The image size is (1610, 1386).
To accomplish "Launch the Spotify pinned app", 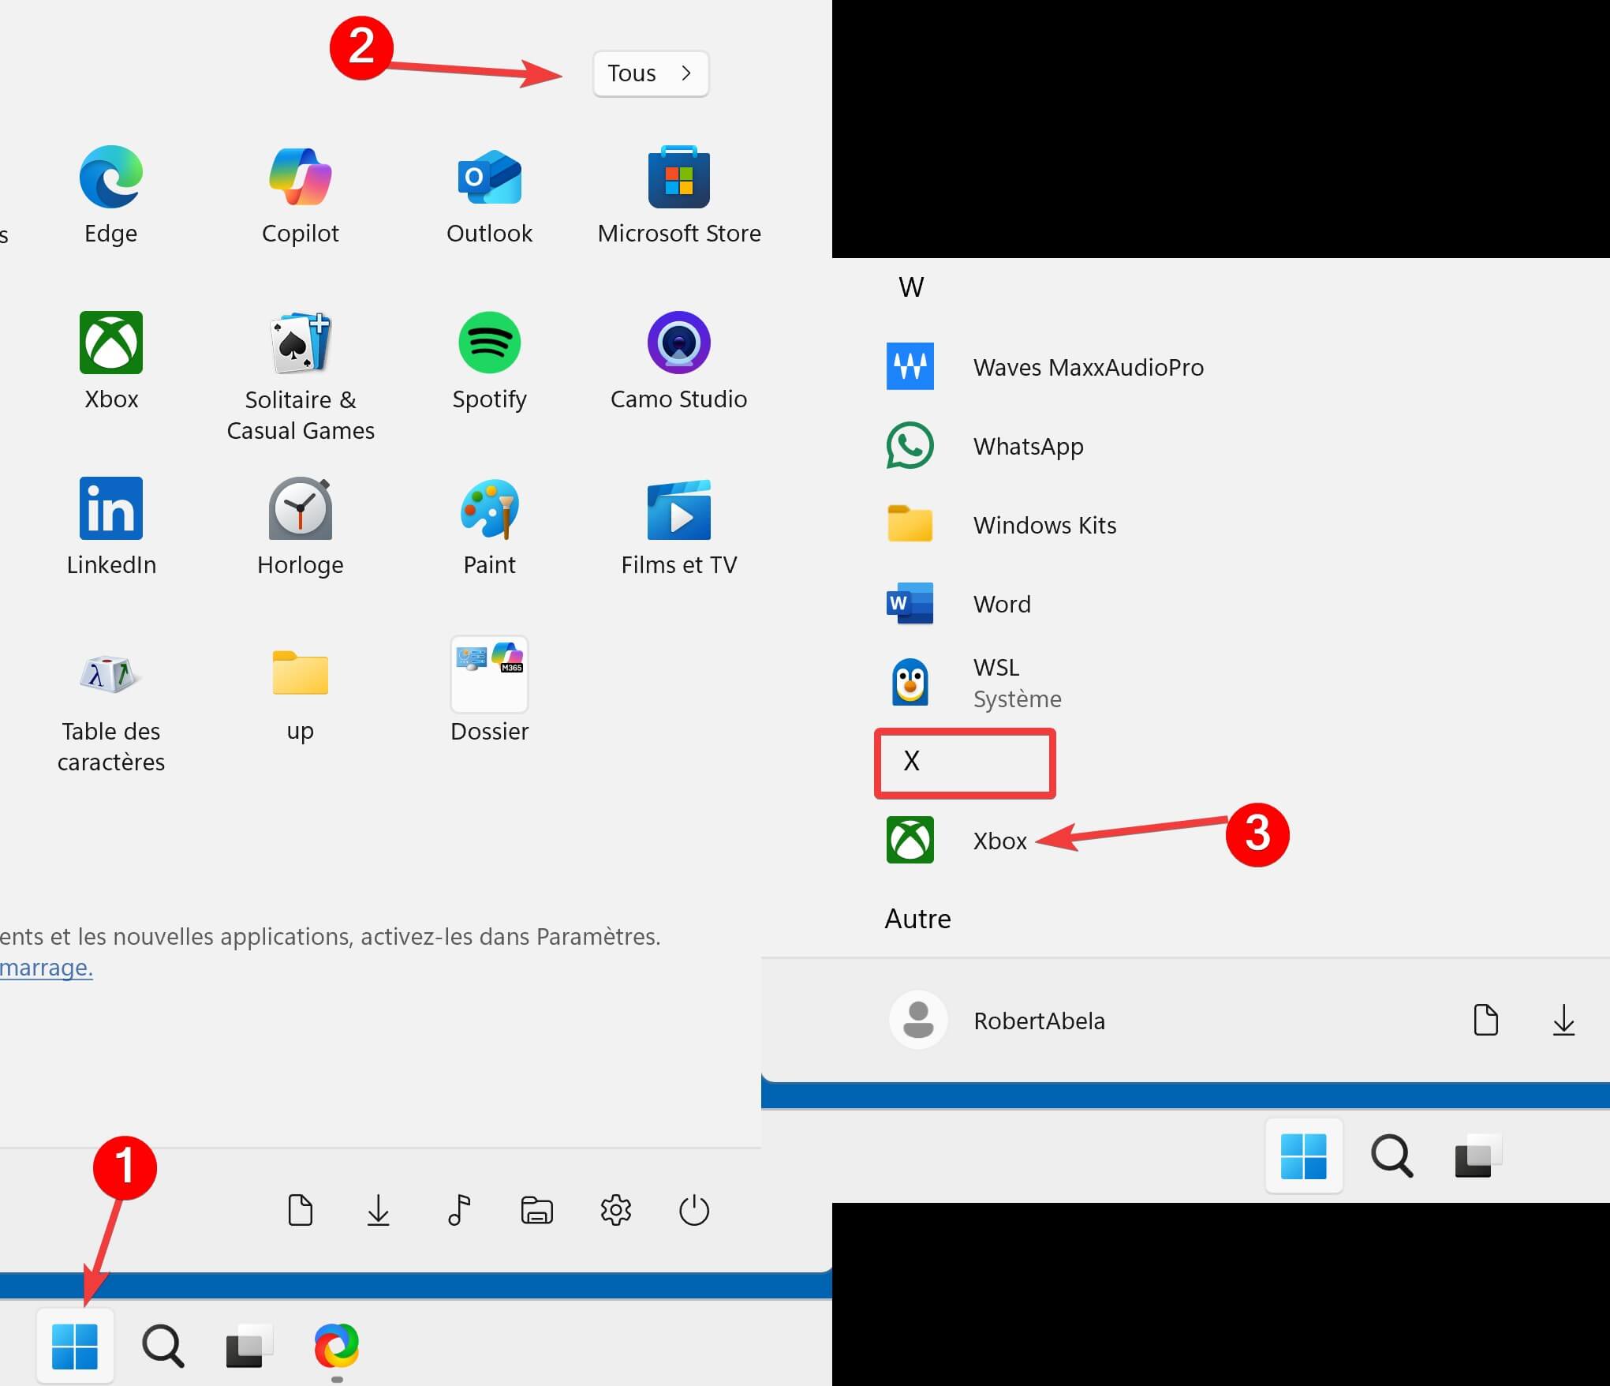I will pyautogui.click(x=489, y=361).
